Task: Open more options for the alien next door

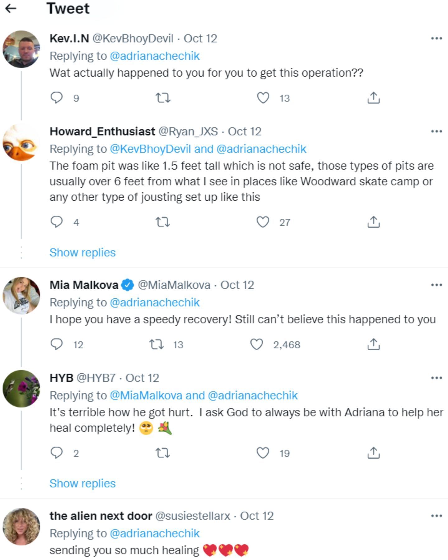Action: [x=436, y=516]
